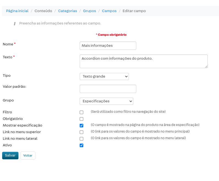Click the textarea resize handle corner

[x=206, y=66]
